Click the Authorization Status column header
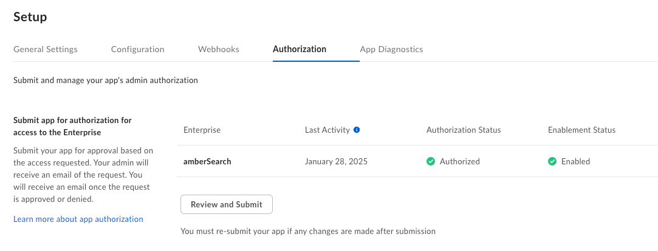Viewport: 658px width, 251px height. 464,130
